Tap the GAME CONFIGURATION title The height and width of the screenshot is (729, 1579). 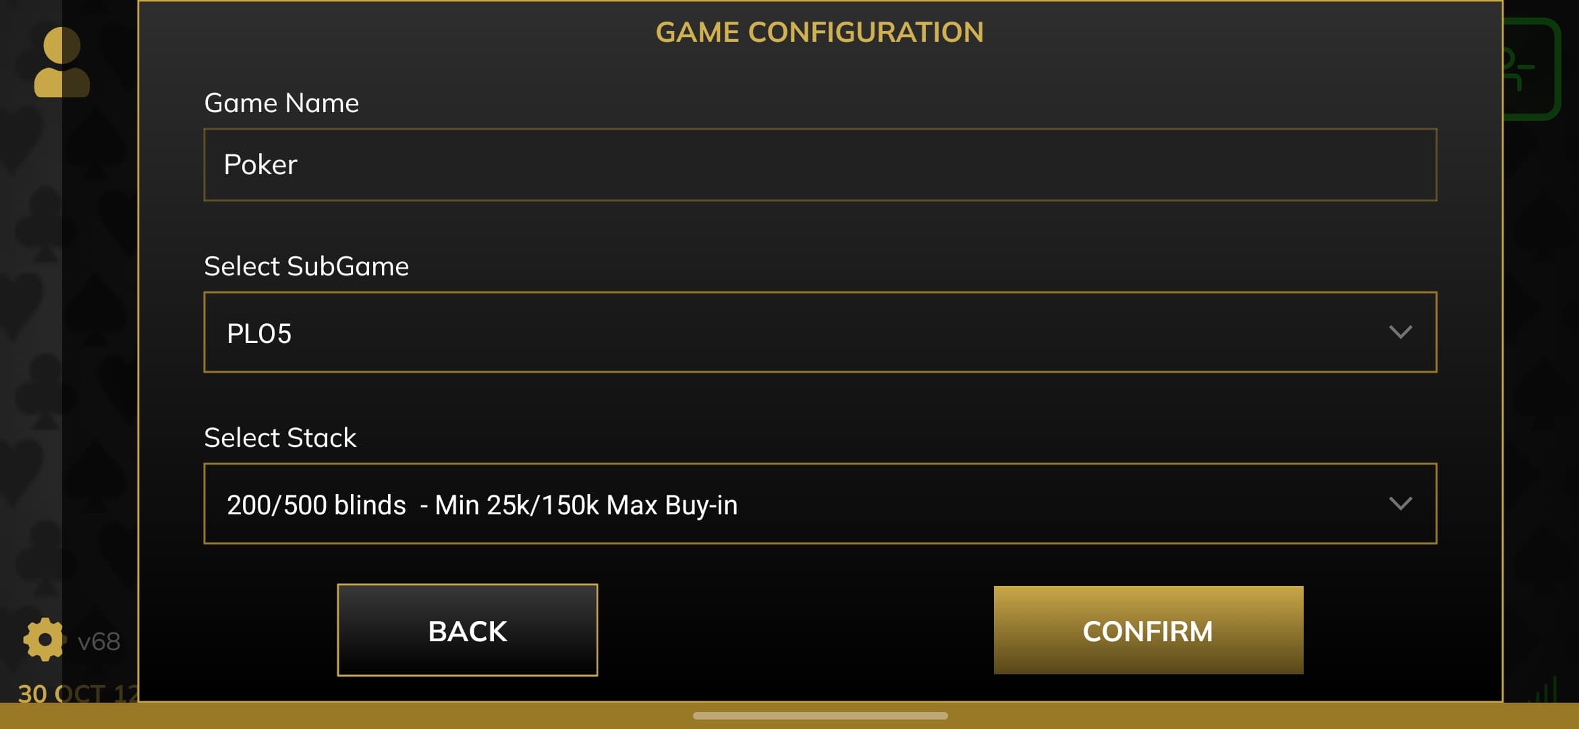[x=819, y=32]
